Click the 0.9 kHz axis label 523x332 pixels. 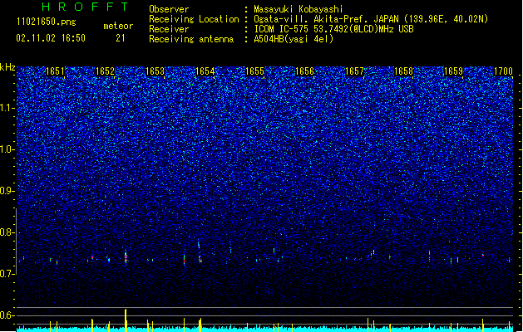(7, 191)
